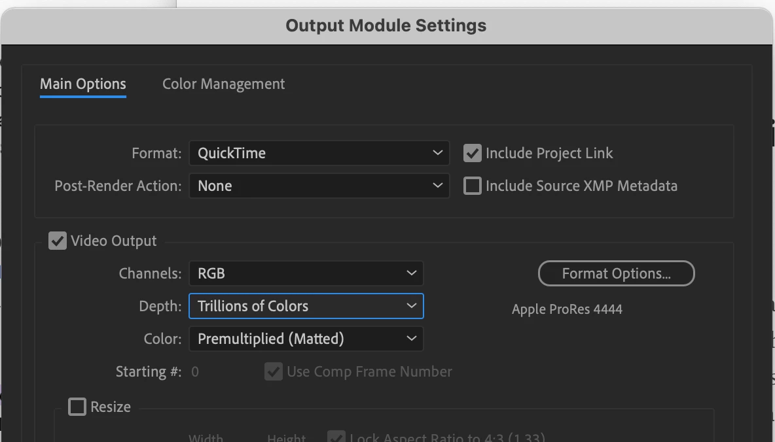This screenshot has height=442, width=775.
Task: Click the chevron arrow on Format dropdown
Action: pyautogui.click(x=437, y=153)
